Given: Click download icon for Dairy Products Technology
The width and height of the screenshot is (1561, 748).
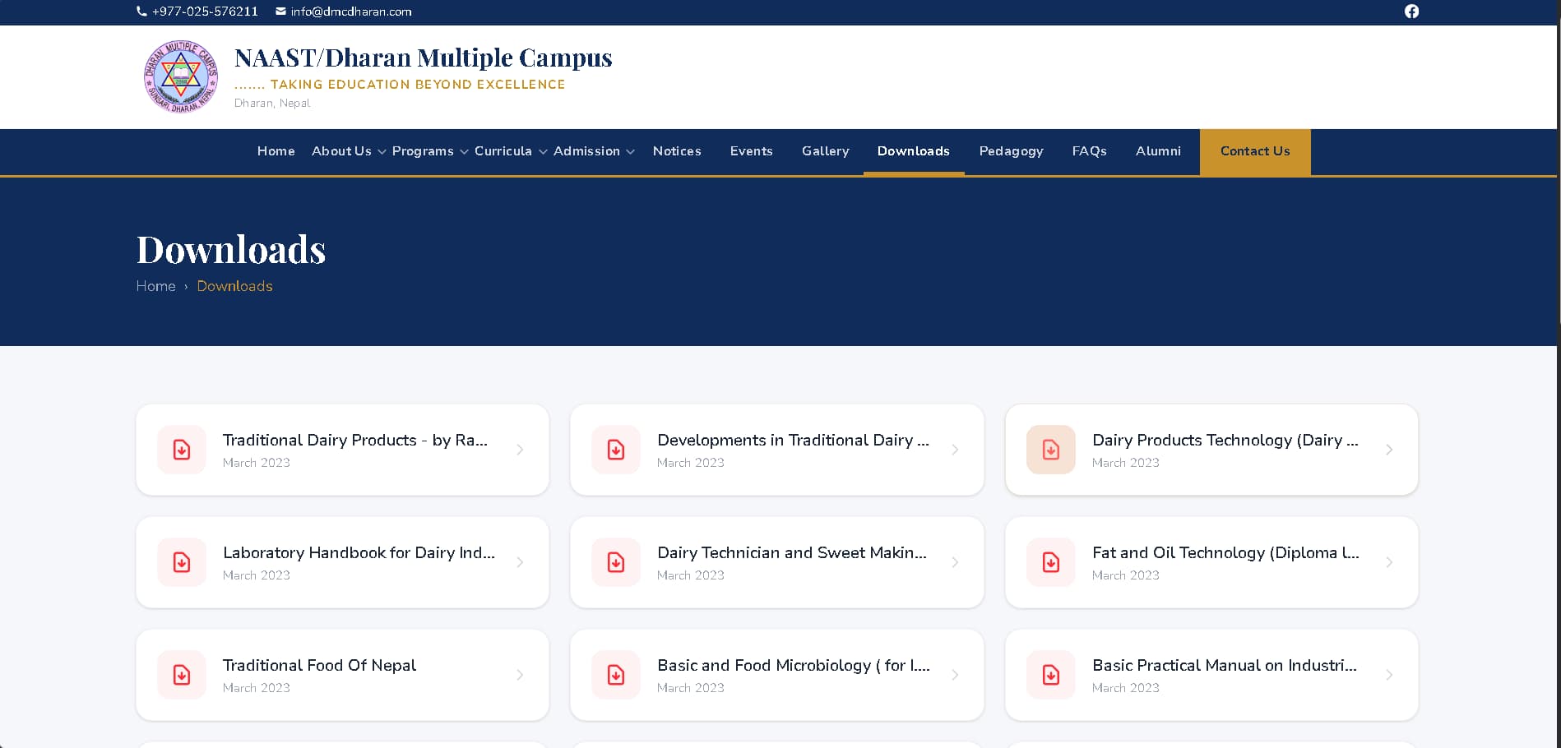Looking at the screenshot, I should (1051, 450).
